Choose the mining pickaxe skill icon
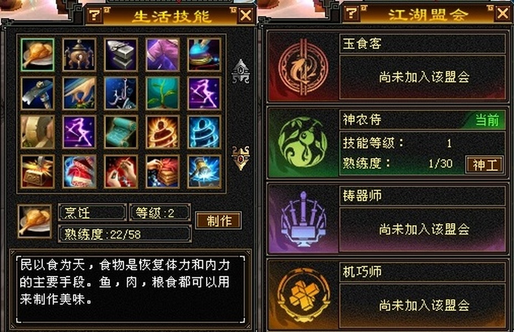 point(37,94)
